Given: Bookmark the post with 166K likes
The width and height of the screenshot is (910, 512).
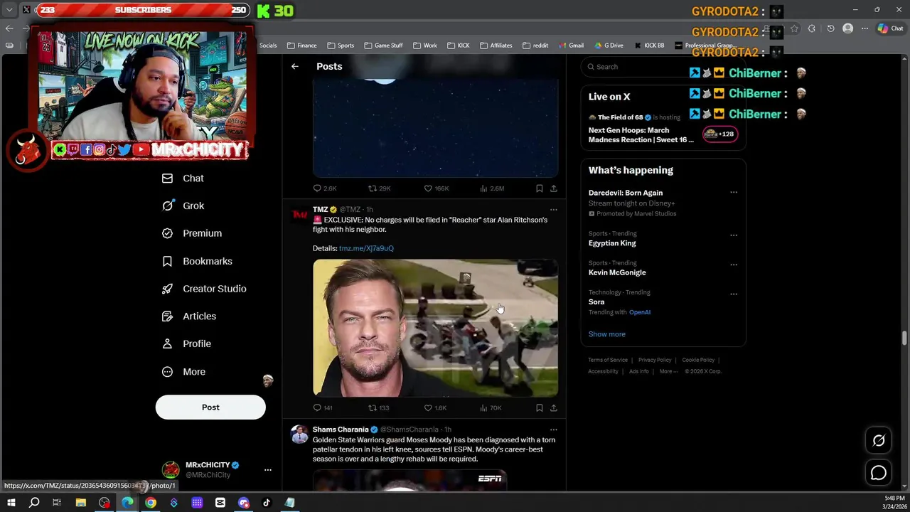Looking at the screenshot, I should (x=539, y=188).
